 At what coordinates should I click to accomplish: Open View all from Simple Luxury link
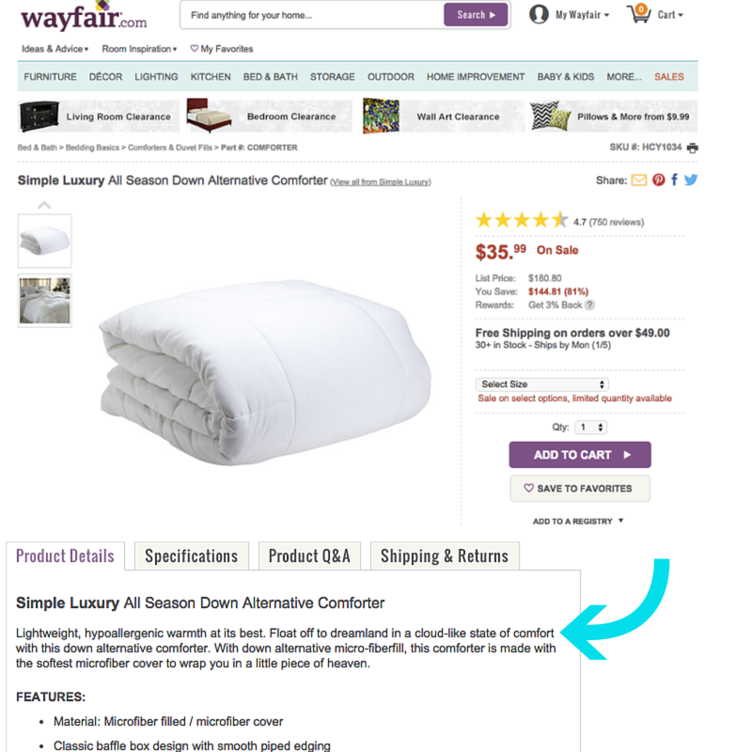(x=381, y=182)
